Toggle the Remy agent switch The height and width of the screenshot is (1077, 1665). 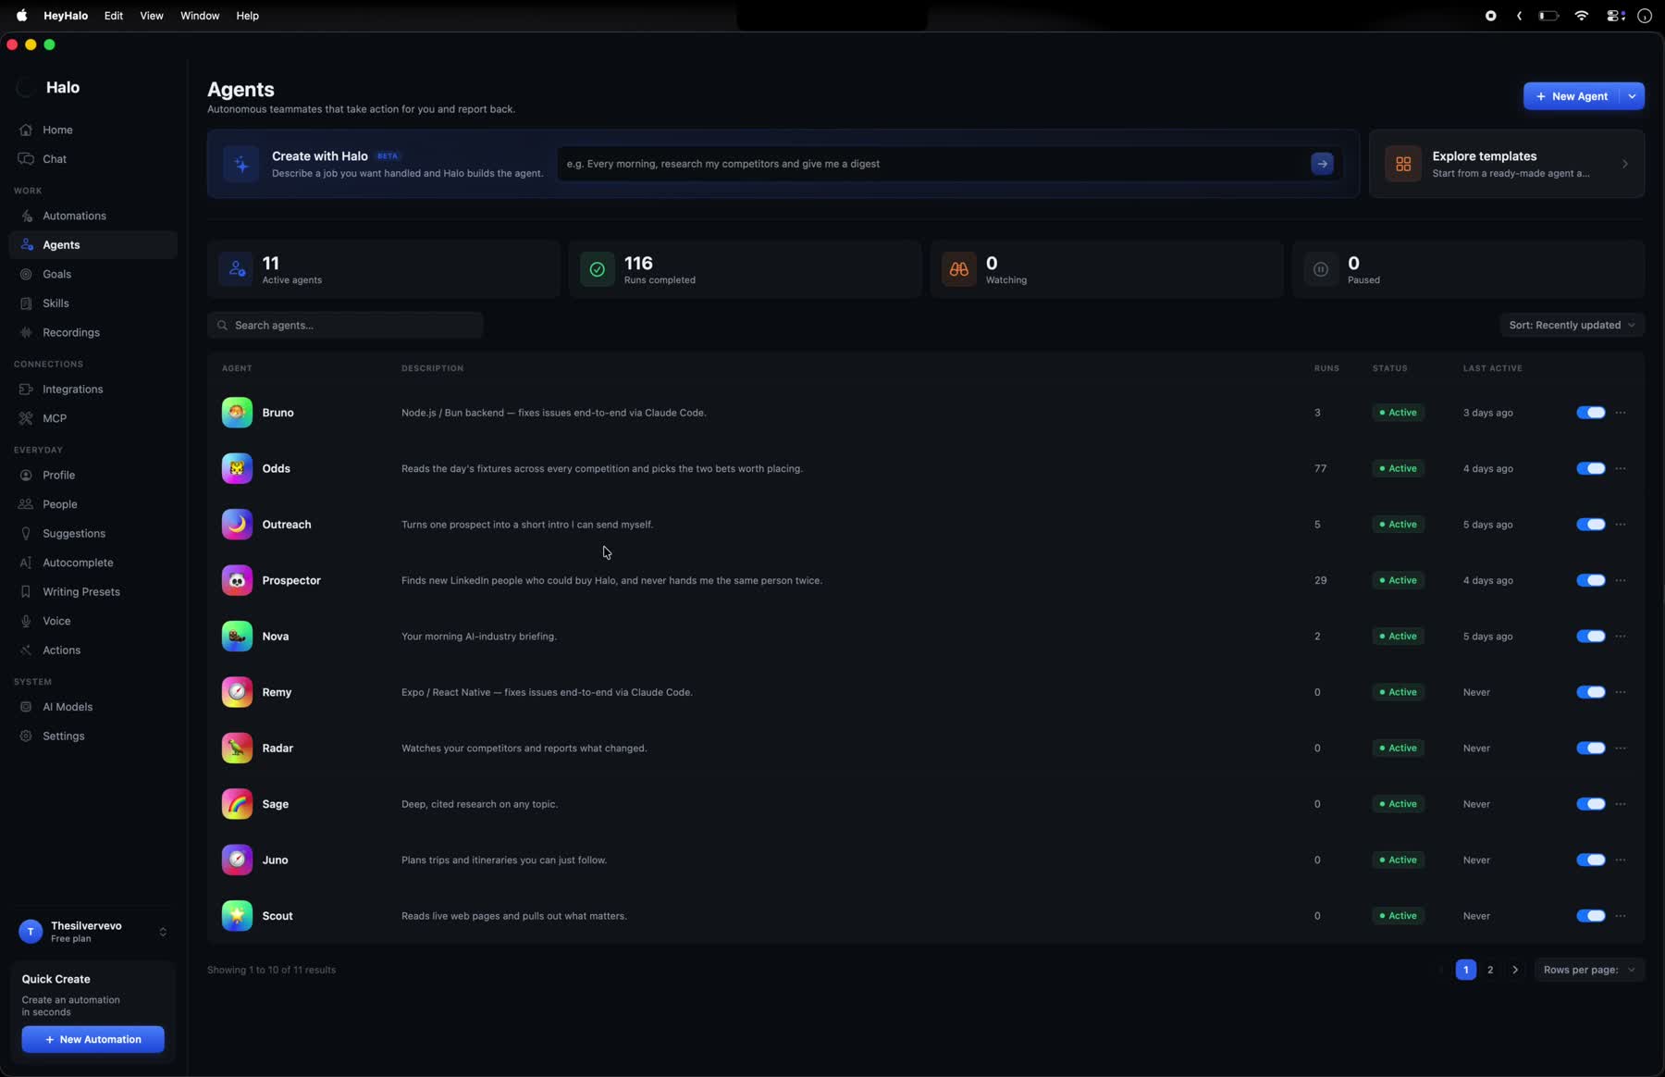click(x=1591, y=692)
